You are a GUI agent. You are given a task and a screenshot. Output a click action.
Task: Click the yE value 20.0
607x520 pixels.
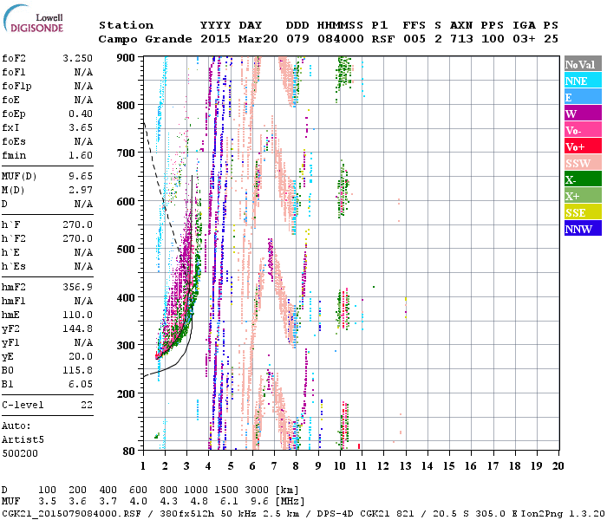point(81,357)
